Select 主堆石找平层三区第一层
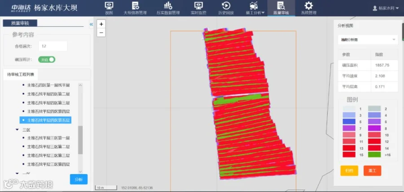This screenshot has width=404, height=192. click(48, 138)
